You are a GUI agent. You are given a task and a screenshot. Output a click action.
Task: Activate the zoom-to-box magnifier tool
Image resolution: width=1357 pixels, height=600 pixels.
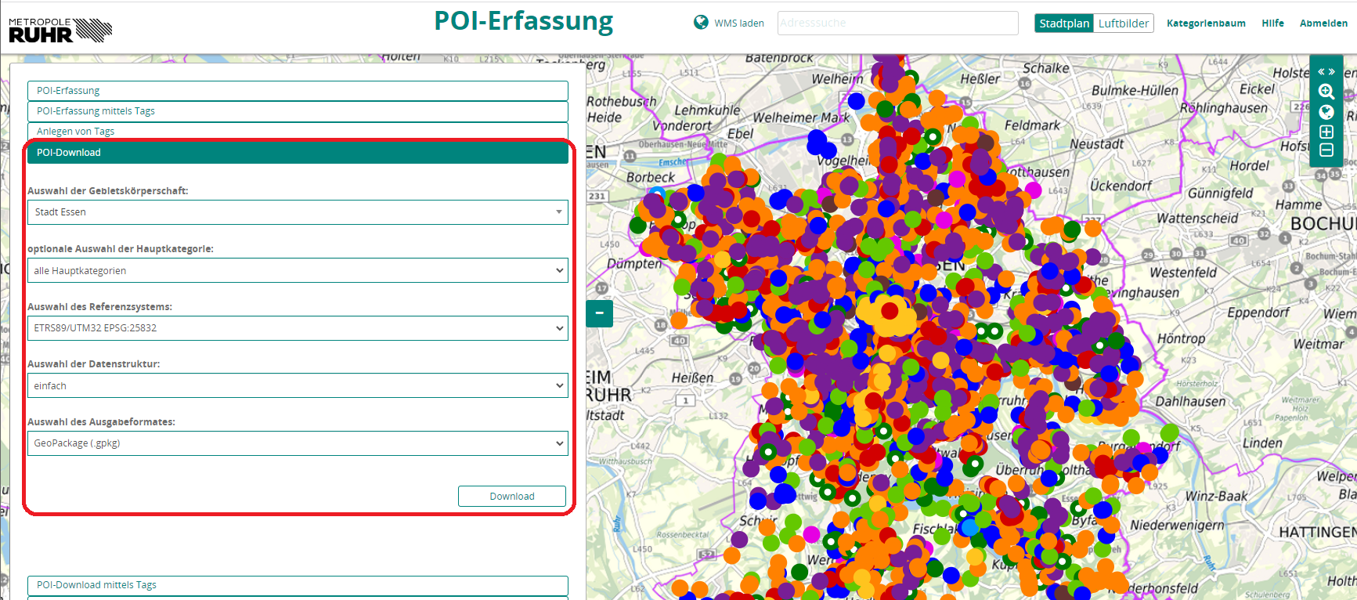[x=1326, y=92]
